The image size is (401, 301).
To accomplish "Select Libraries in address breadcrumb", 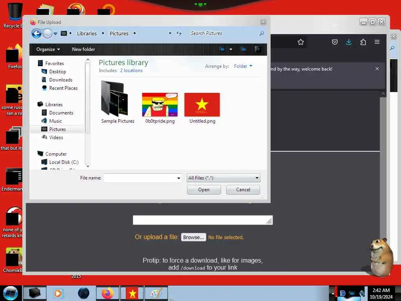I will click(x=87, y=34).
